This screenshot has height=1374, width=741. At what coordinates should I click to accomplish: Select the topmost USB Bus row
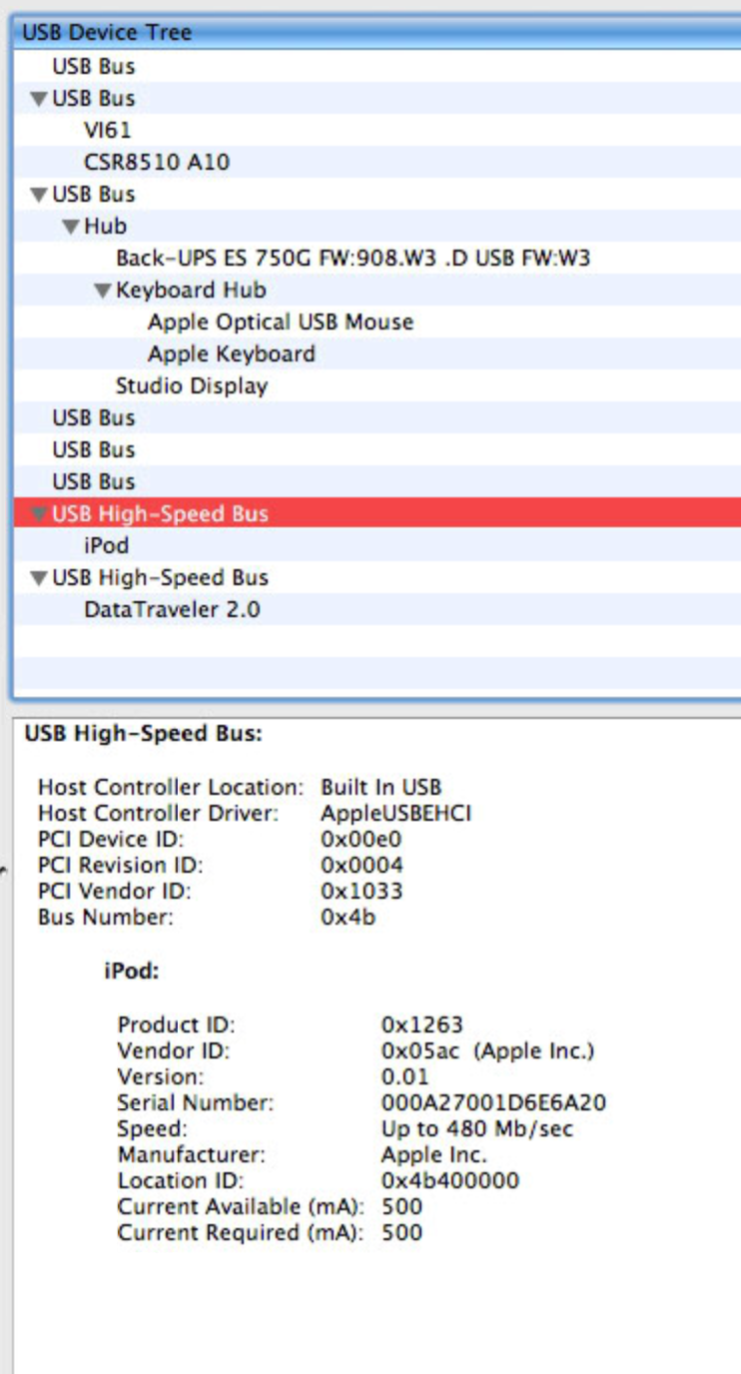click(377, 66)
